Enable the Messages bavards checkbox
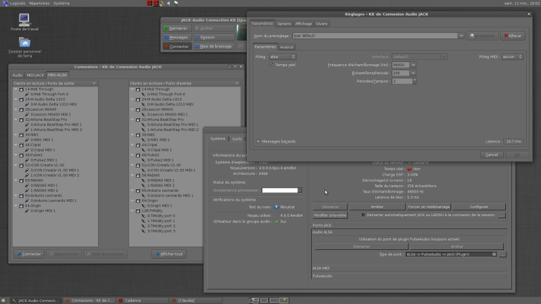 pos(258,141)
